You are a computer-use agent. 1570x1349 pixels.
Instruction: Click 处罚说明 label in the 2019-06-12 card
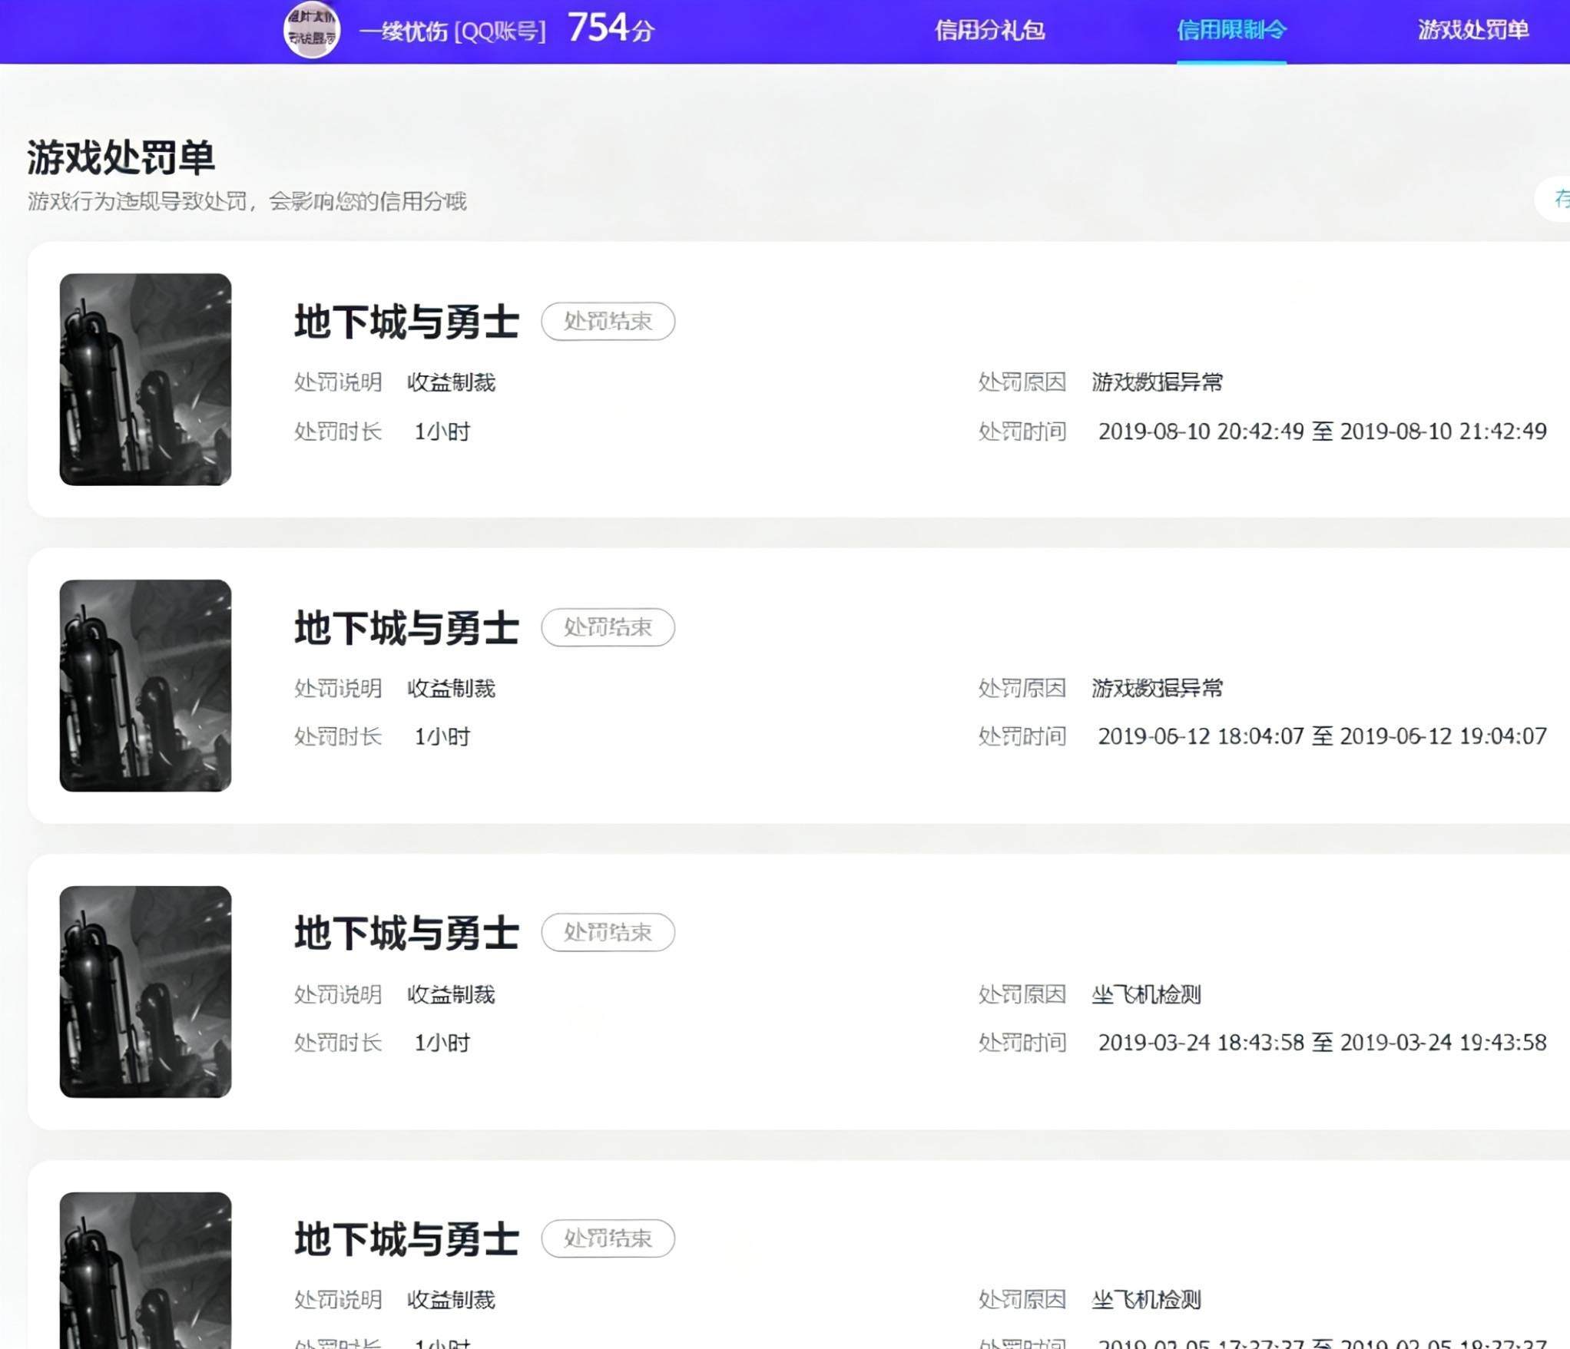[x=338, y=688]
